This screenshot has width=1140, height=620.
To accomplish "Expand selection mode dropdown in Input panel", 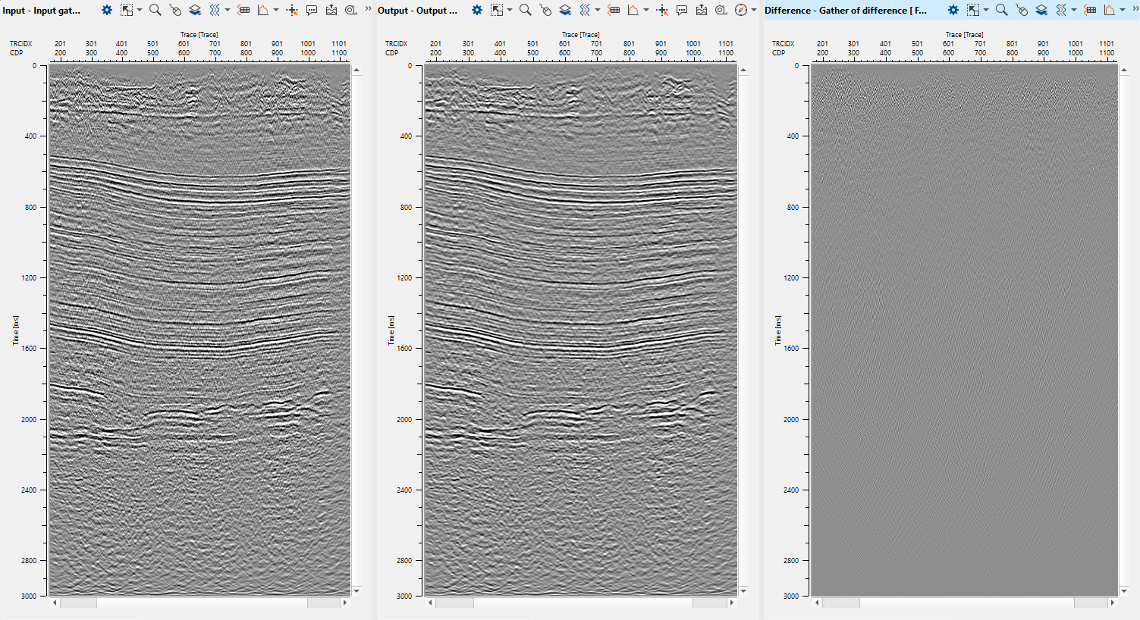I will 140,10.
